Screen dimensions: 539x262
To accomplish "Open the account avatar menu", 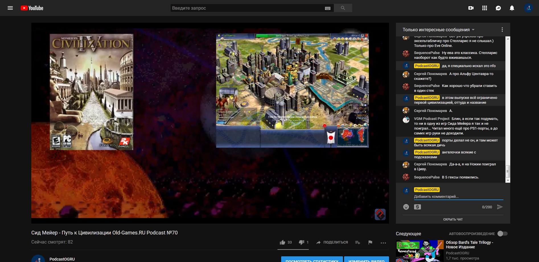I will coord(528,8).
